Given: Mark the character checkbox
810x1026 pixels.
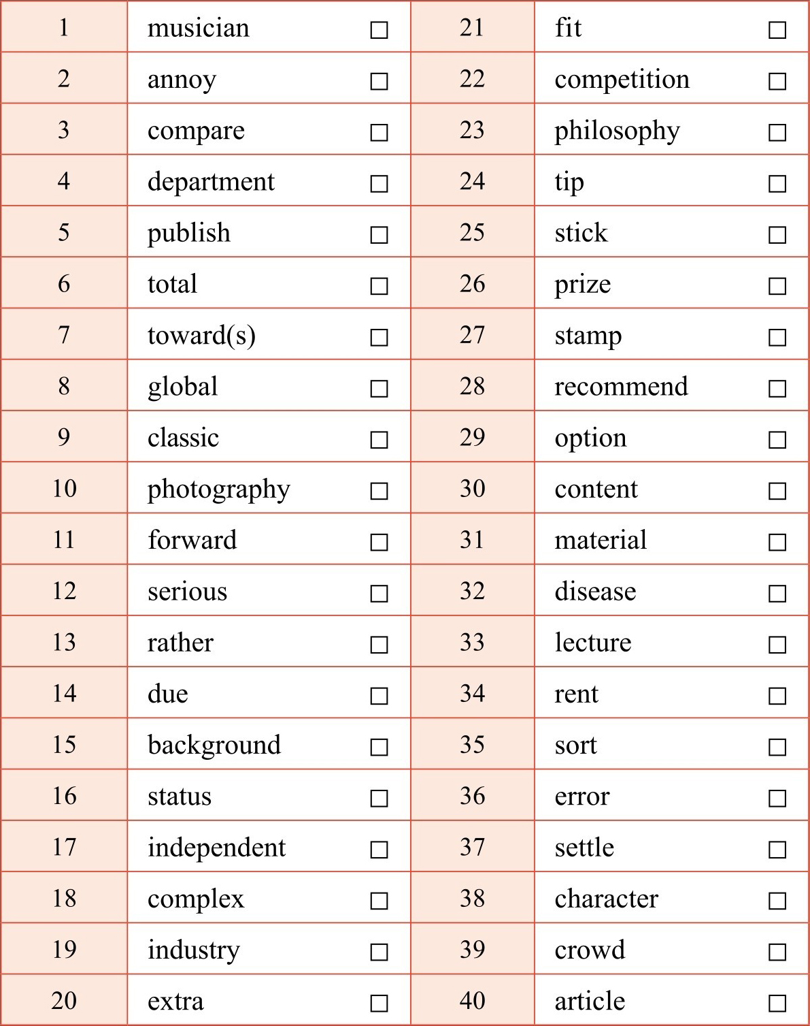Looking at the screenshot, I should tap(777, 901).
